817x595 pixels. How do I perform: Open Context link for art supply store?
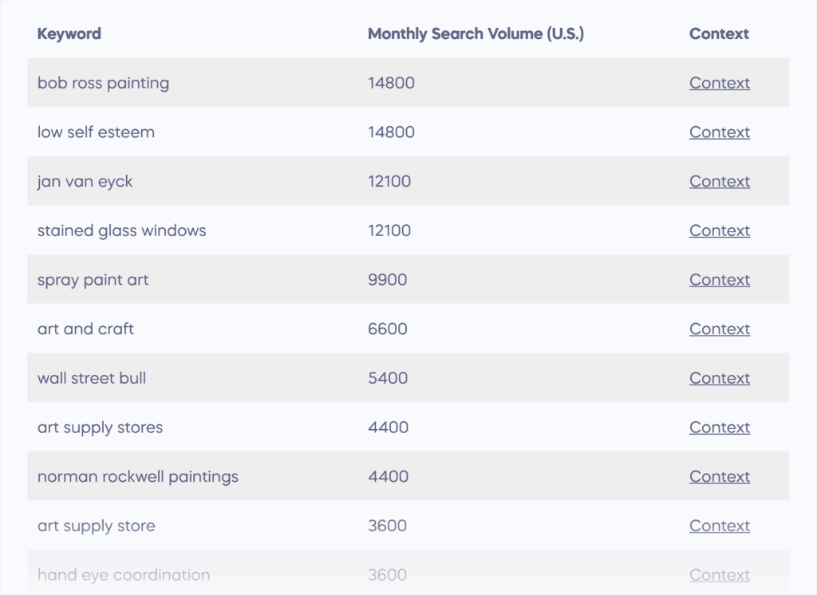tap(719, 526)
